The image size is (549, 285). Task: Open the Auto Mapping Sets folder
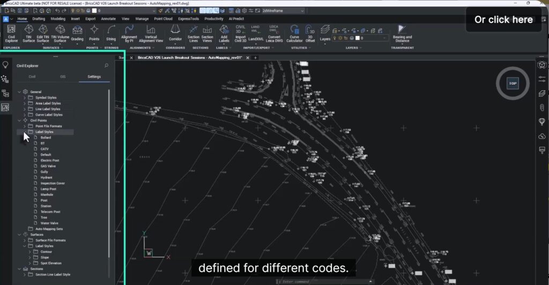point(49,229)
